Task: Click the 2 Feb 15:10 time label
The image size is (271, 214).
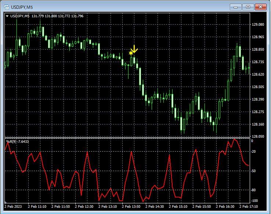Action: 178,207
